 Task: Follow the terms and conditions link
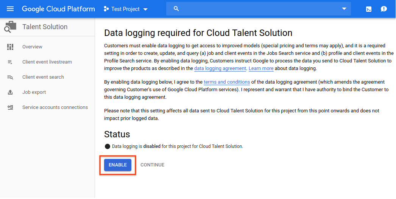[x=227, y=82]
